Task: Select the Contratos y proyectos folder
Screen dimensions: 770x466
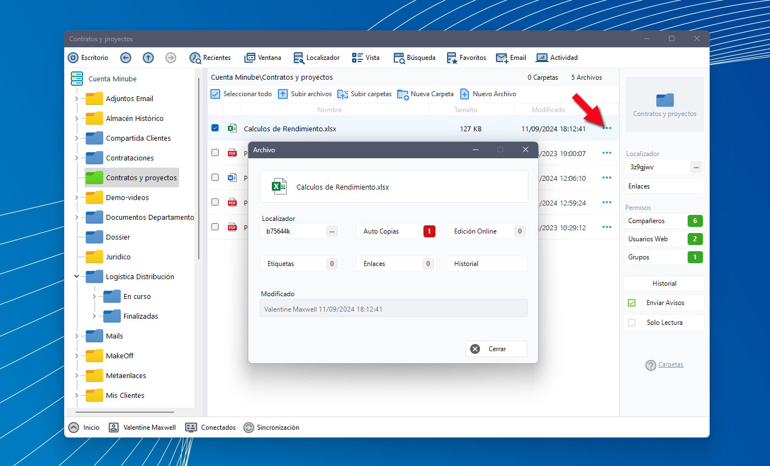Action: click(132, 178)
